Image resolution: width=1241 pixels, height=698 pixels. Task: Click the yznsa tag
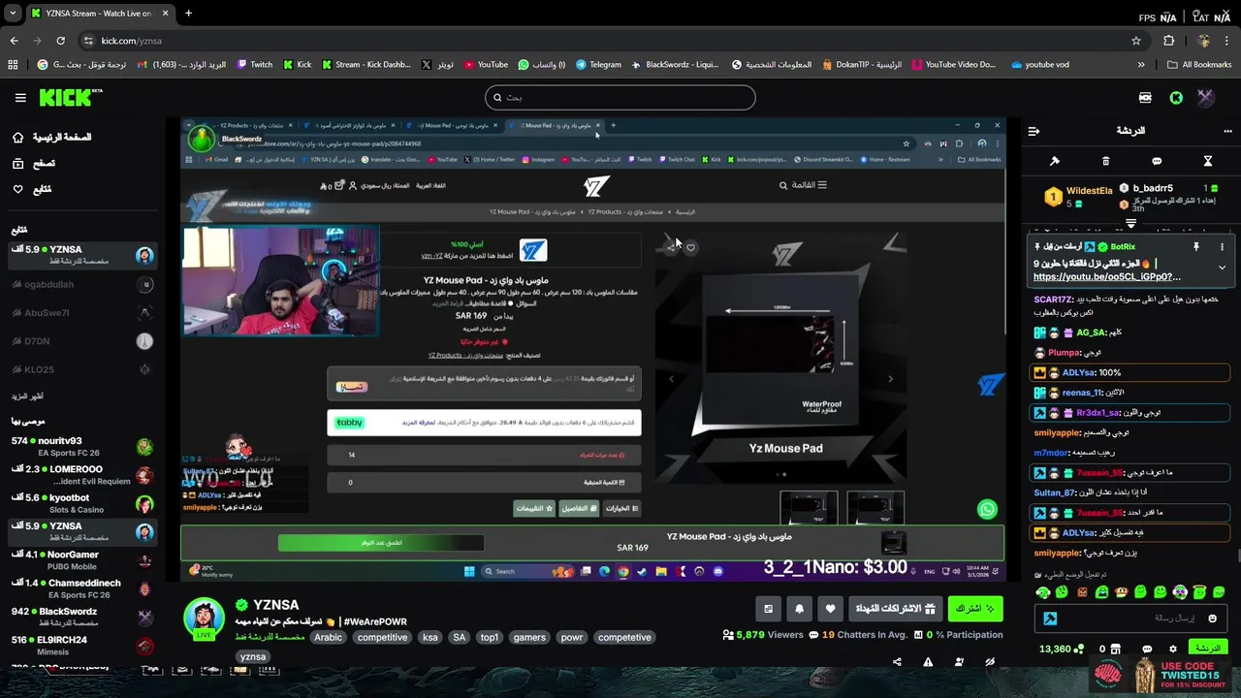(x=253, y=656)
